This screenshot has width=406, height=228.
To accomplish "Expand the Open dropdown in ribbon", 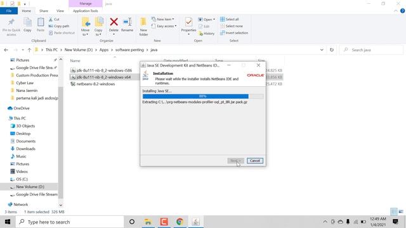I will point(207,20).
